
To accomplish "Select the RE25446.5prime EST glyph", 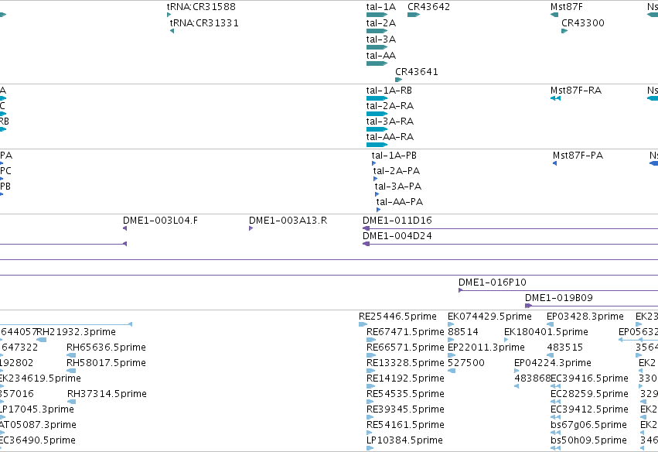I will pos(363,324).
